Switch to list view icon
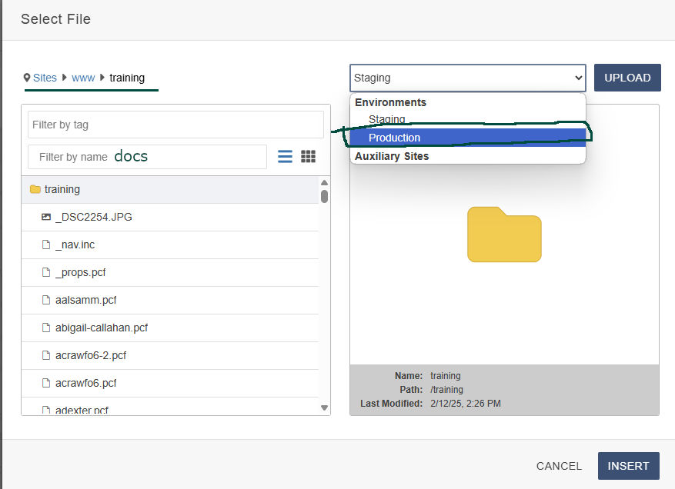Viewport: 675px width, 489px height. pos(285,156)
